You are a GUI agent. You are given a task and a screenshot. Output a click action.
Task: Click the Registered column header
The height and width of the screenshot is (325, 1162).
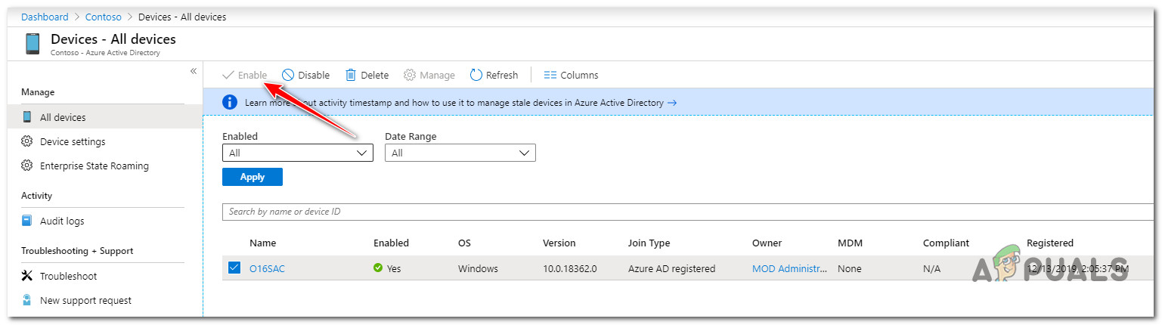(x=1050, y=243)
